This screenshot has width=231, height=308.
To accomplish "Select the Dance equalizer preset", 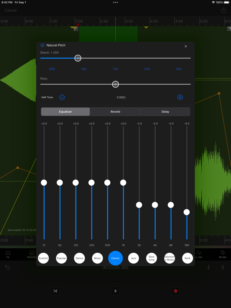I will (x=79, y=258).
